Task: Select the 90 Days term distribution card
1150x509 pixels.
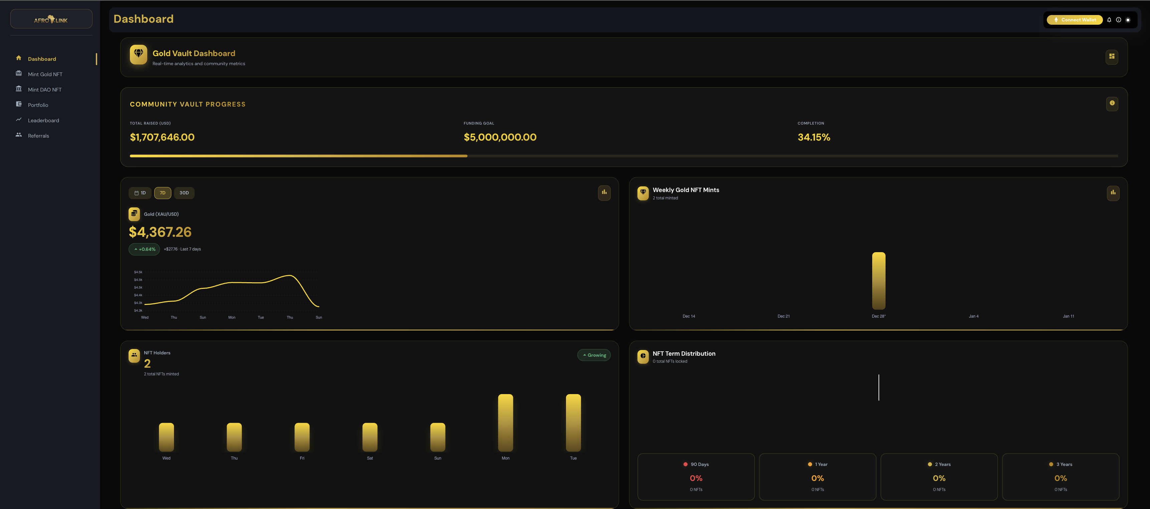Action: pyautogui.click(x=696, y=477)
